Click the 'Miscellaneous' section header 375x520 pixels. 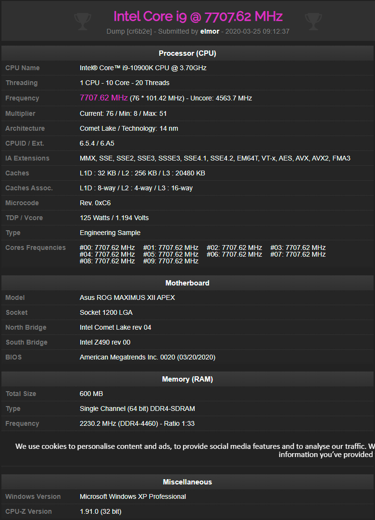pos(187,482)
